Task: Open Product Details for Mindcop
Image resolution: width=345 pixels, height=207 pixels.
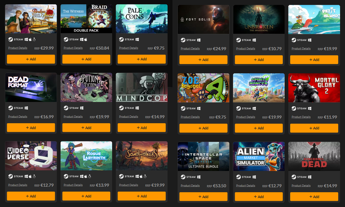Action: tap(128, 116)
